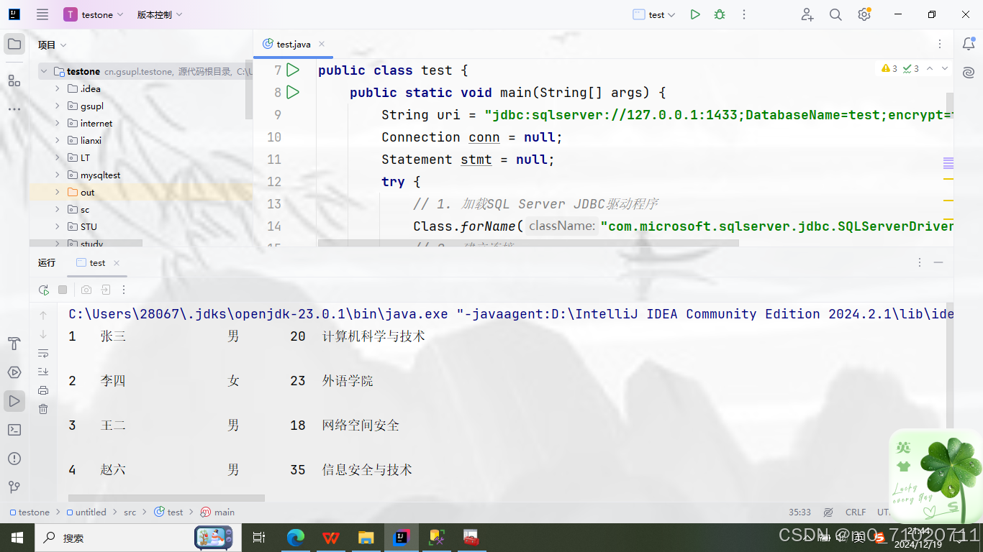
Task: Stop the running process in Run panel
Action: (63, 290)
